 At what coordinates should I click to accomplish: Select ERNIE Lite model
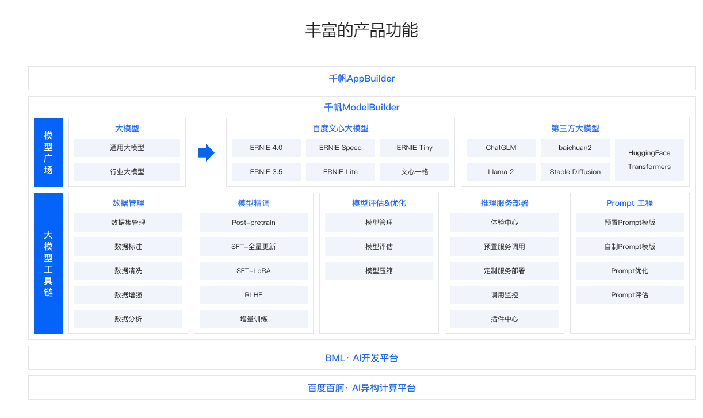(x=341, y=172)
